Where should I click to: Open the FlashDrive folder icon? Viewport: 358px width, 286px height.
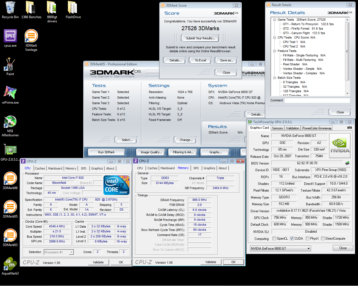point(73,10)
